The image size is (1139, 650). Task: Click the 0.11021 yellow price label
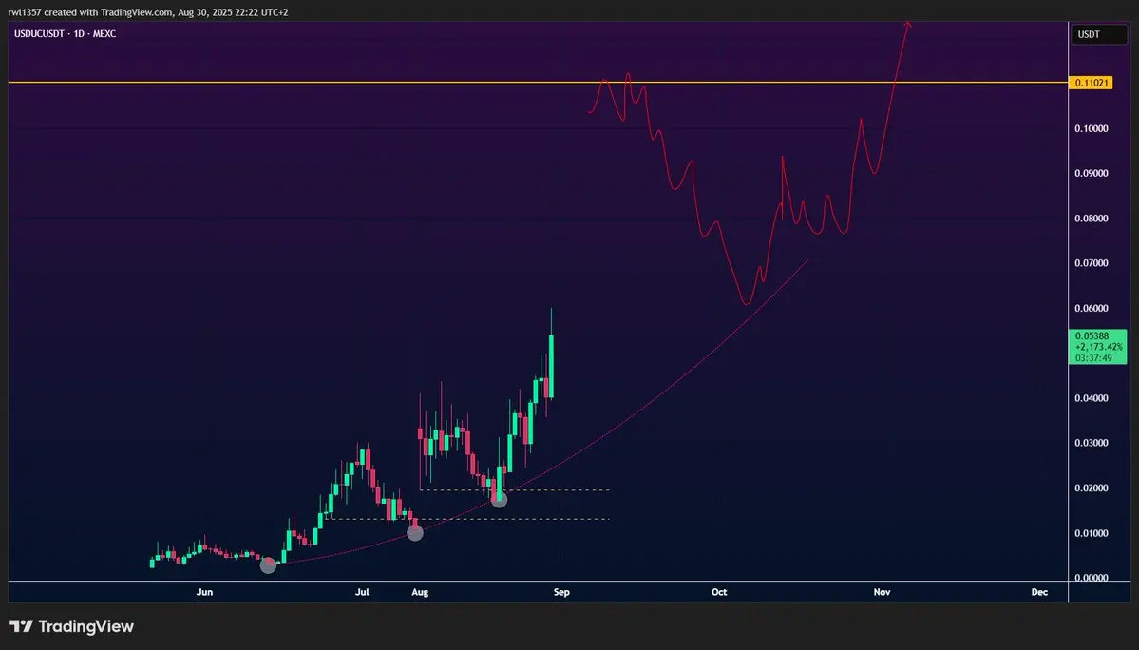1091,83
